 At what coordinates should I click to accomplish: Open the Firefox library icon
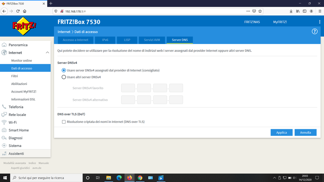point(298,11)
